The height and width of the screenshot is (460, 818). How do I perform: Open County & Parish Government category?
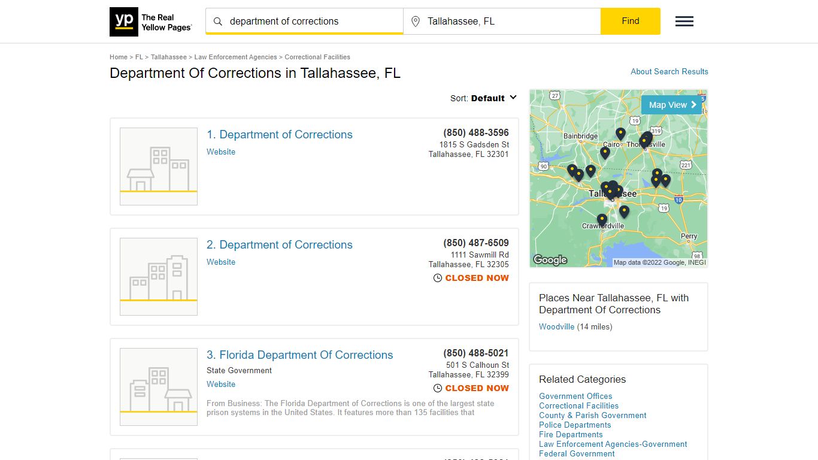pos(593,416)
